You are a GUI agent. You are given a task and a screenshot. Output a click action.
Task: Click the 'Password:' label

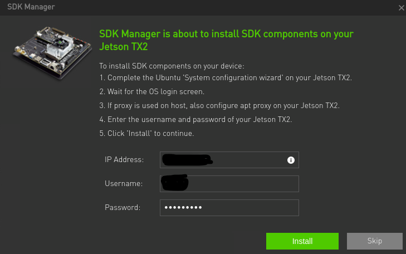pyautogui.click(x=123, y=207)
